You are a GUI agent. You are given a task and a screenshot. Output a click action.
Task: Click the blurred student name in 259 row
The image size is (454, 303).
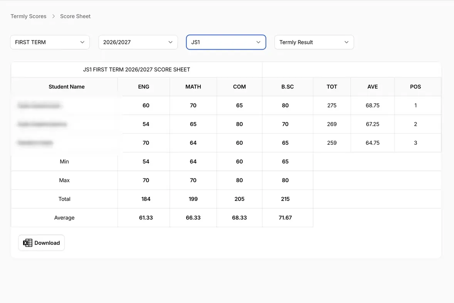click(x=35, y=143)
